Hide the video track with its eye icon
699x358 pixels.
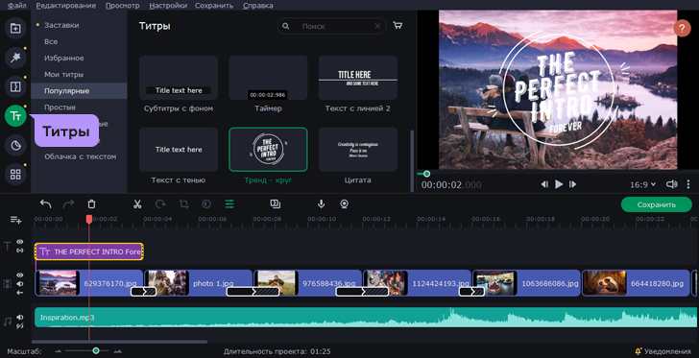tap(20, 275)
